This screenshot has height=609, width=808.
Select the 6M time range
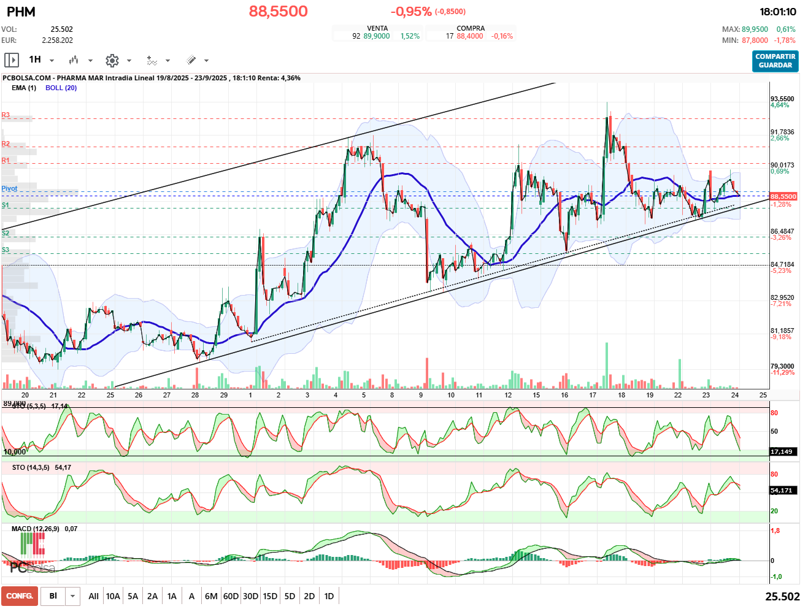[x=211, y=596]
